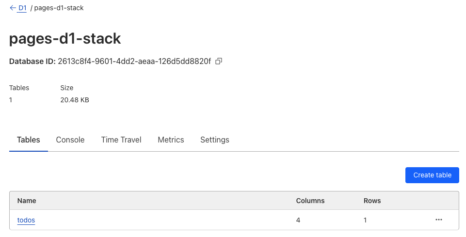
Task: Open the Metrics tab
Action: pos(171,140)
